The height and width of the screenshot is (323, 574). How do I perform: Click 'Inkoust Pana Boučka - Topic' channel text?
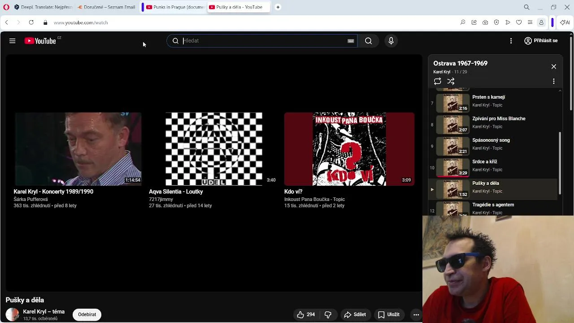click(x=314, y=199)
